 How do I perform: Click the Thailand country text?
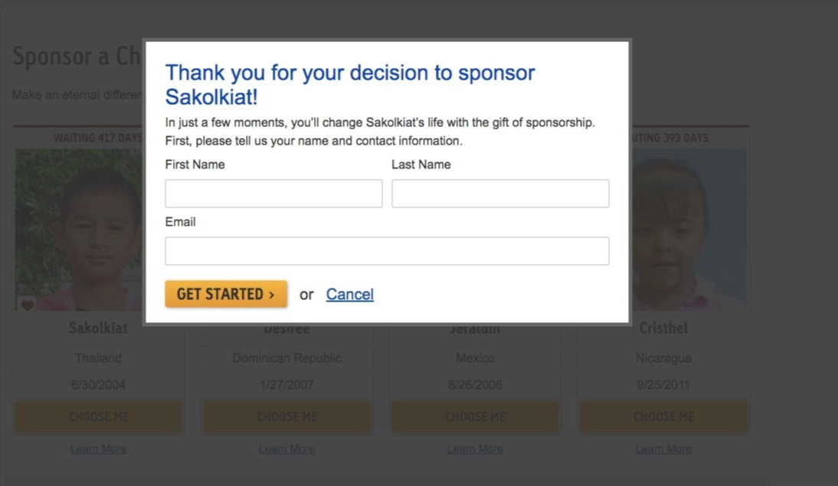click(99, 358)
